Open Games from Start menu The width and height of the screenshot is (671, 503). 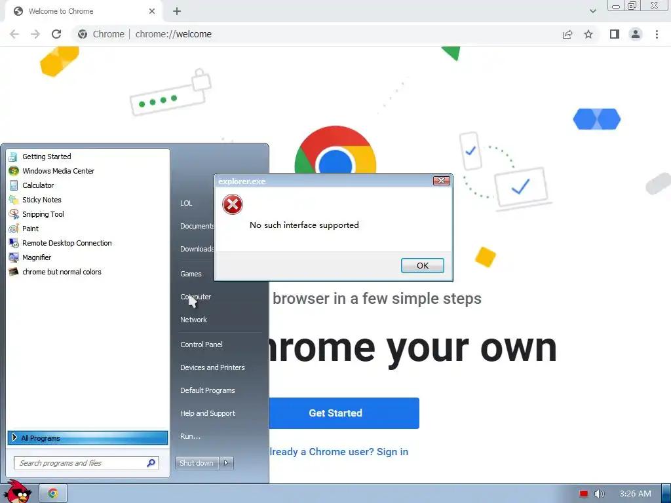(191, 274)
